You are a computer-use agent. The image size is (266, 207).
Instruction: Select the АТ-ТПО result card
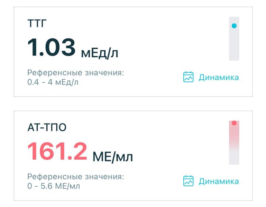coord(133,156)
